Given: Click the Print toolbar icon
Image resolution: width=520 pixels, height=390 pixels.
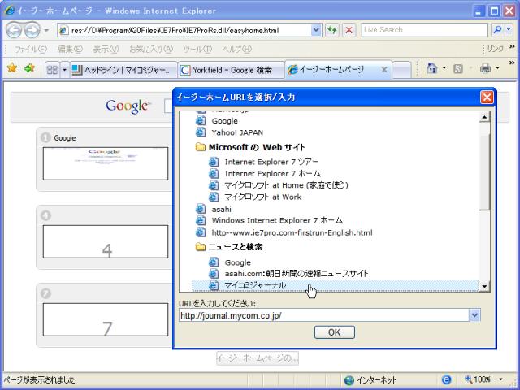Looking at the screenshot, I should [x=485, y=68].
